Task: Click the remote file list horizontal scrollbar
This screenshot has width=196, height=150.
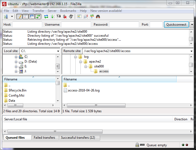Action: [96, 105]
